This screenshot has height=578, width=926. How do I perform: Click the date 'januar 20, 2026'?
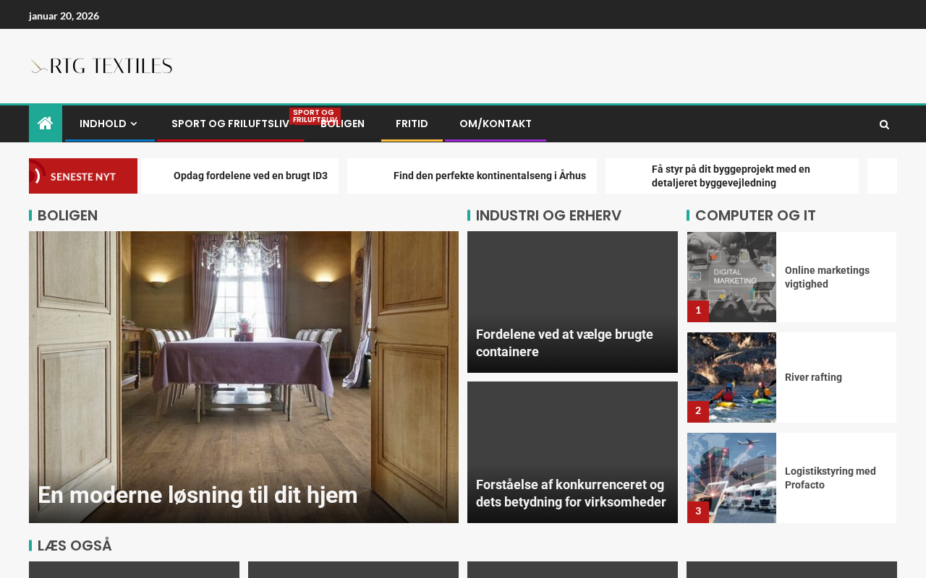click(64, 15)
